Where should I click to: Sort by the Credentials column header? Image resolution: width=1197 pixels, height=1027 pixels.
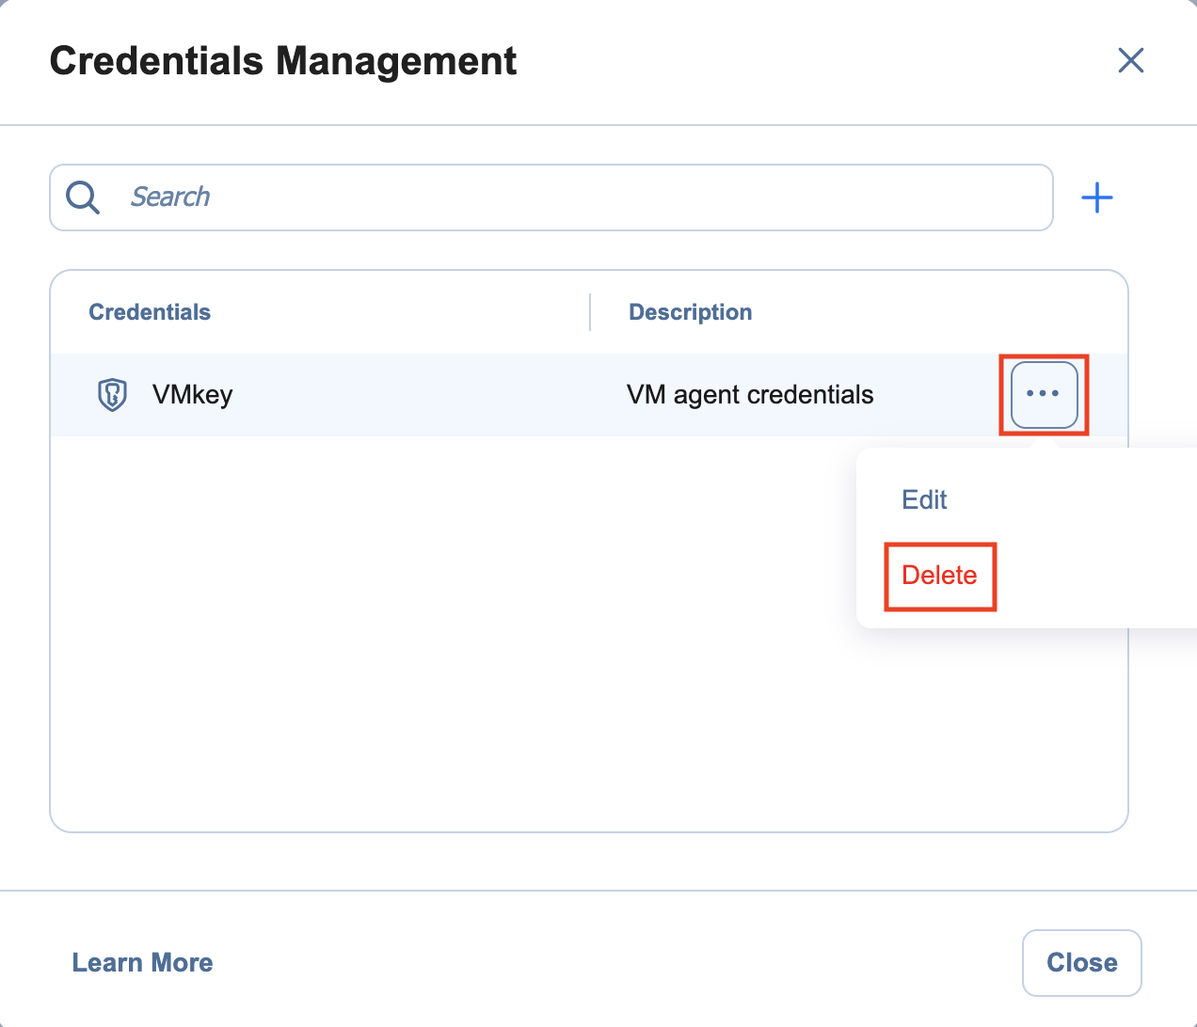tap(150, 312)
